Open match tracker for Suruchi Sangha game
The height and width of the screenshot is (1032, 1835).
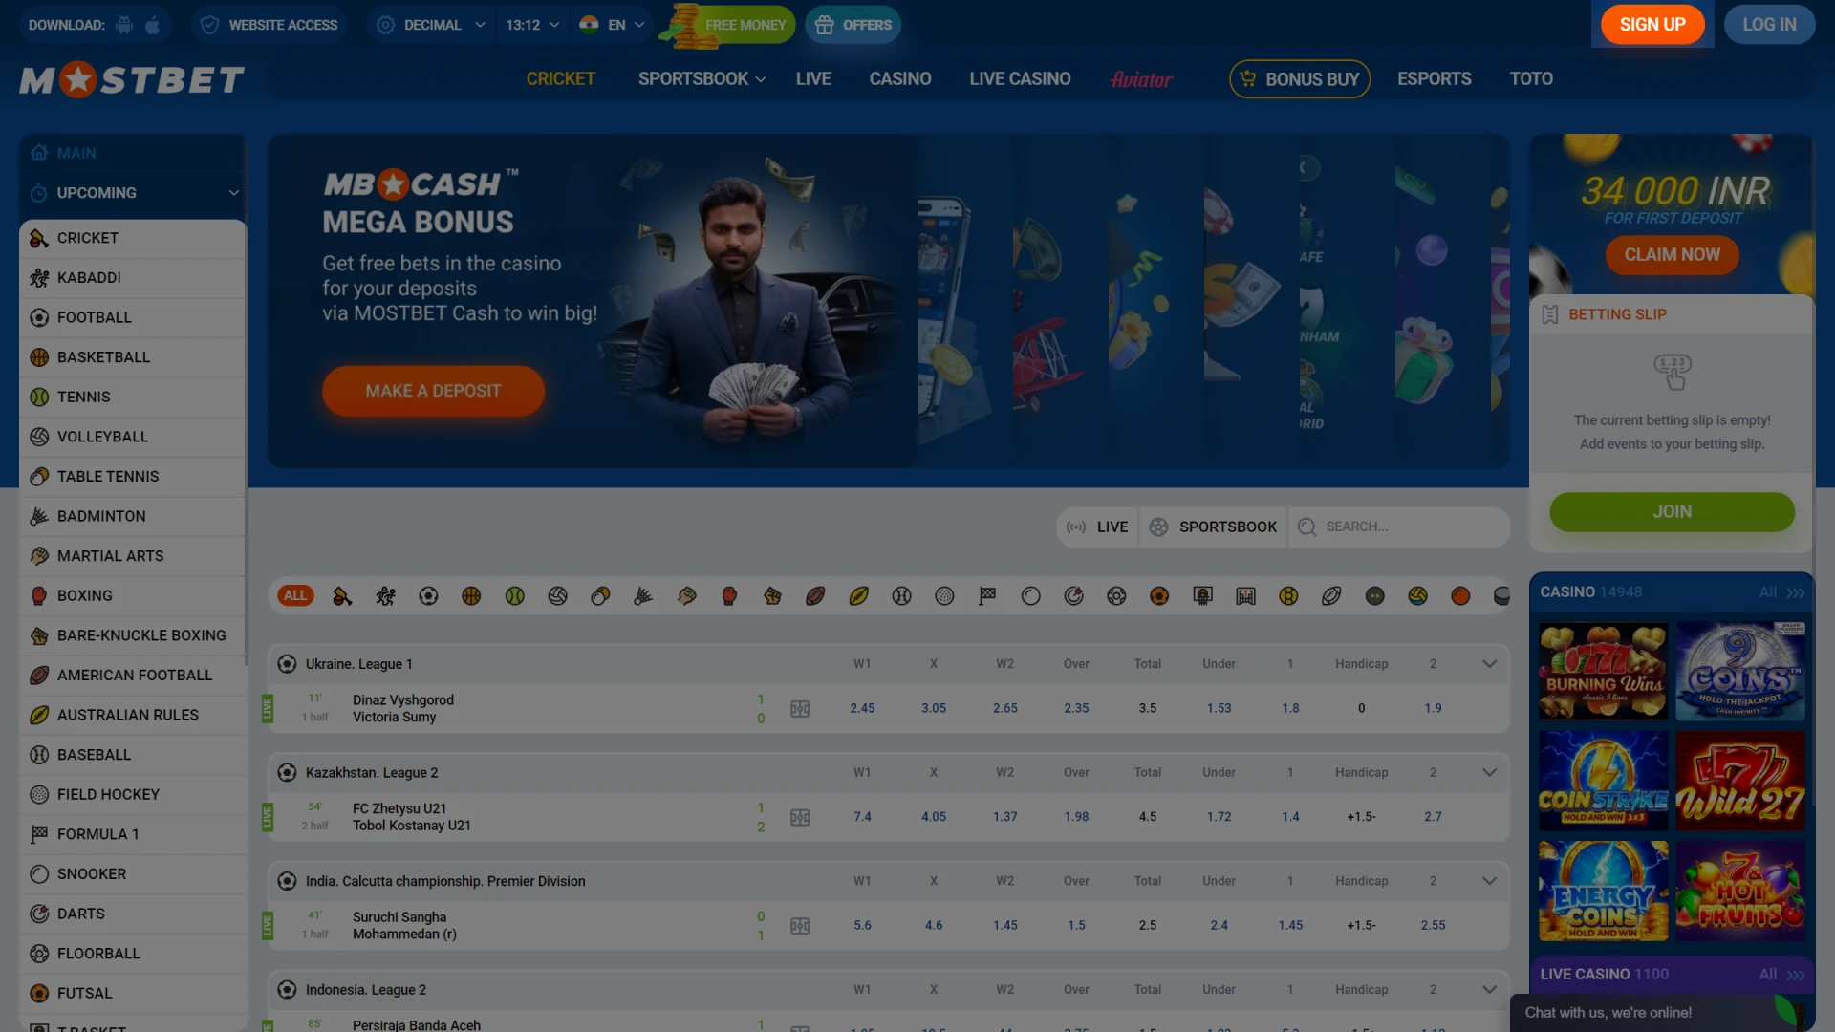pos(800,926)
